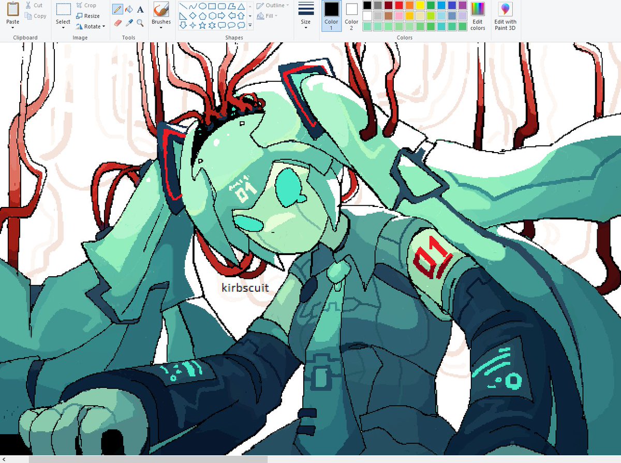Open the Rotate dropdown menu
The height and width of the screenshot is (463, 621).
click(x=91, y=26)
